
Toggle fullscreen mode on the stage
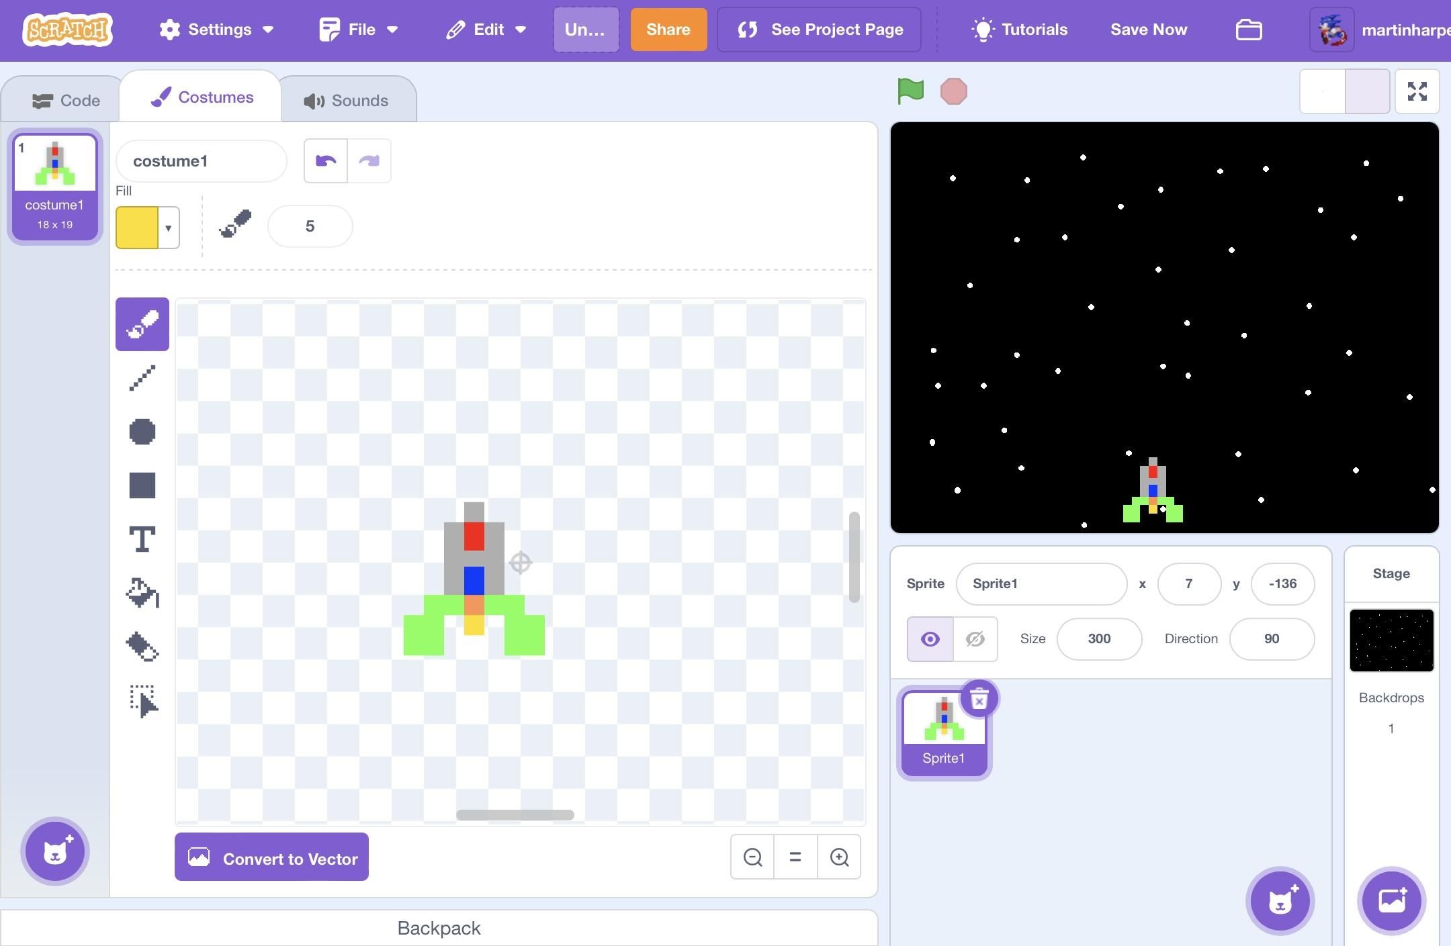point(1417,91)
